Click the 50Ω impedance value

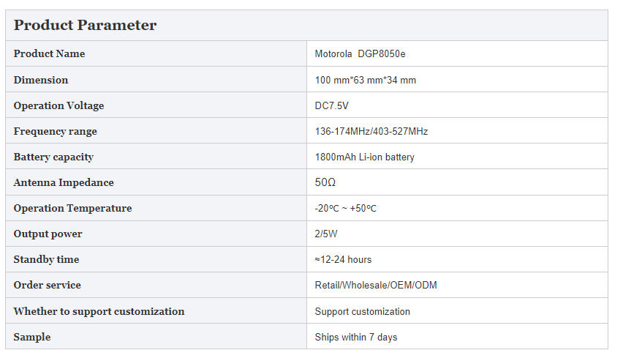(325, 182)
